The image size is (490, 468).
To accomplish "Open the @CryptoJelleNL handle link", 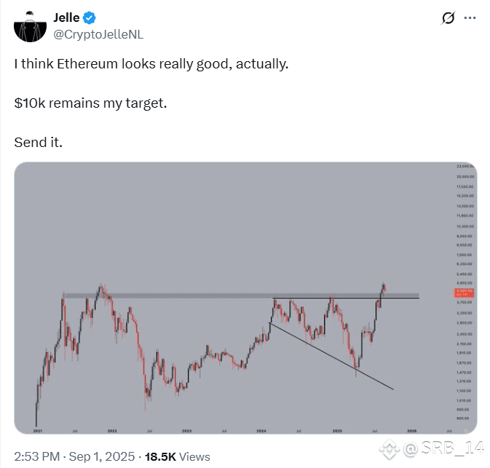I will 98,34.
